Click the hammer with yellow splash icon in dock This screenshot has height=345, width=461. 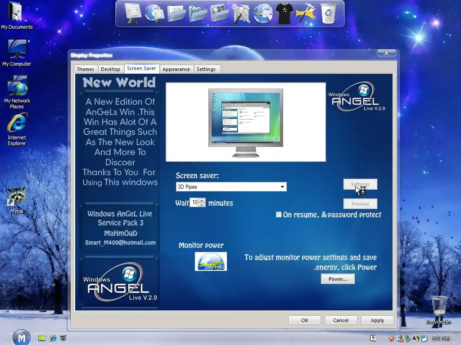point(306,13)
